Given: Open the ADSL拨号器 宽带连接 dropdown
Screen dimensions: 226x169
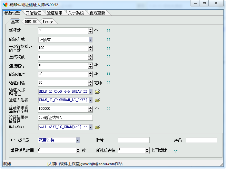Looking at the screenshot, I should tap(78, 140).
